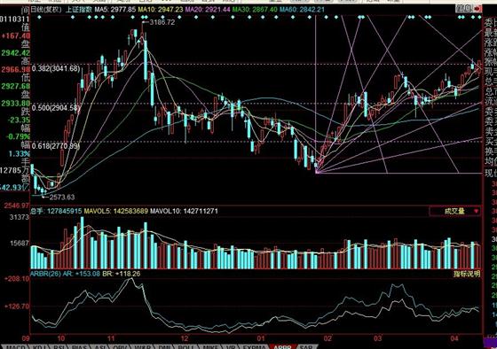The image size is (497, 349).
Task: Click the MA20: 2921.44 value
Action: [208, 10]
